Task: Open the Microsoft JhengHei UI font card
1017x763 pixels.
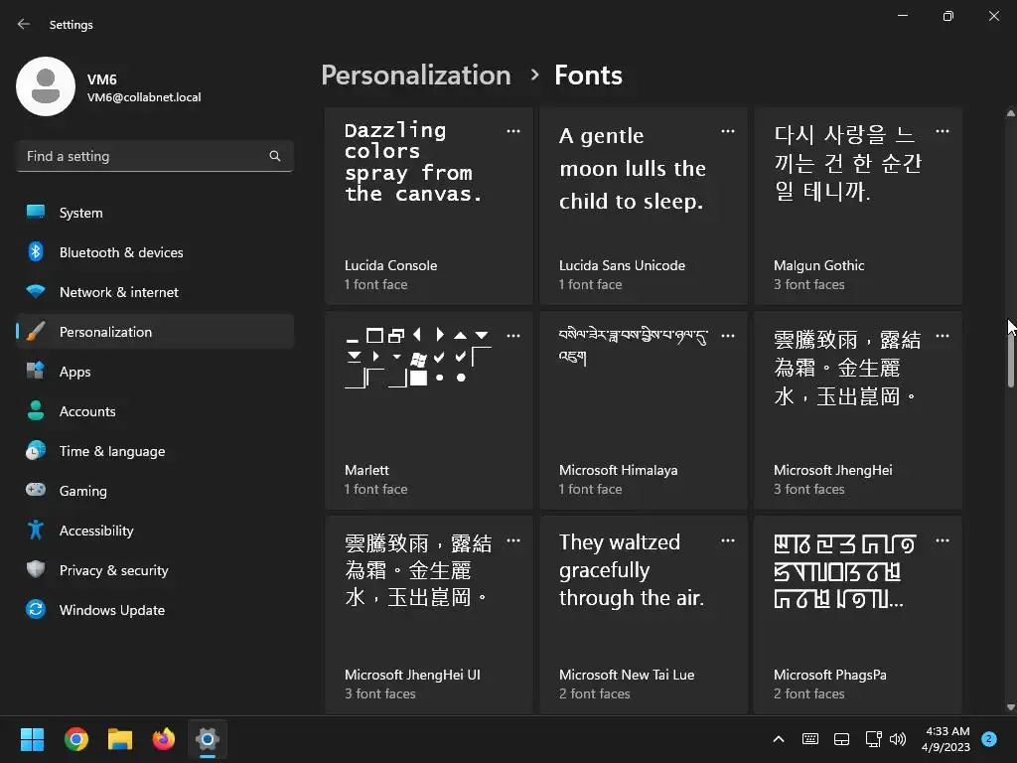Action: coord(429,615)
